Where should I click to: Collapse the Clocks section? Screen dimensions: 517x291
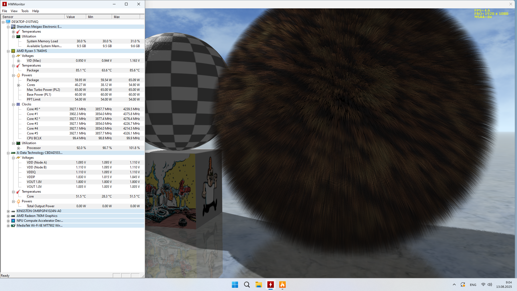click(x=13, y=105)
